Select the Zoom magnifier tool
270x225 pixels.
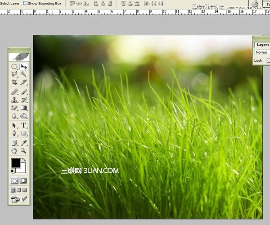pyautogui.click(x=24, y=151)
